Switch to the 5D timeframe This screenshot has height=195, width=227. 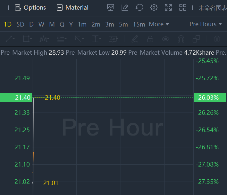pos(20,24)
